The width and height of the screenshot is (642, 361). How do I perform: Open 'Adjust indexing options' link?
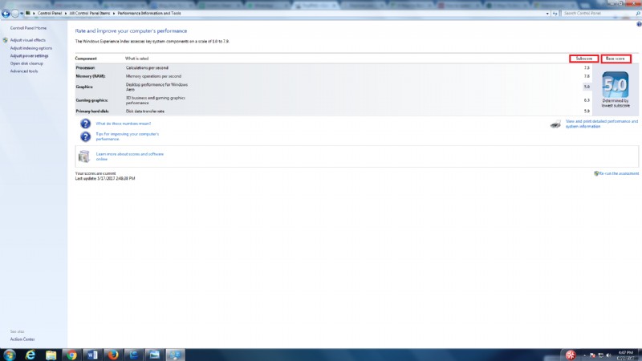pyautogui.click(x=31, y=48)
